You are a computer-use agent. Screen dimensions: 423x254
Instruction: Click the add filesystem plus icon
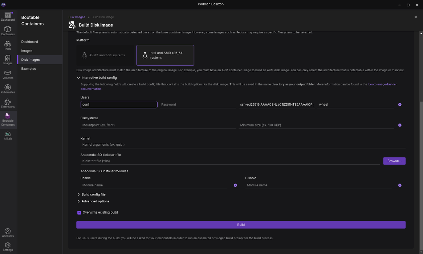(x=400, y=125)
